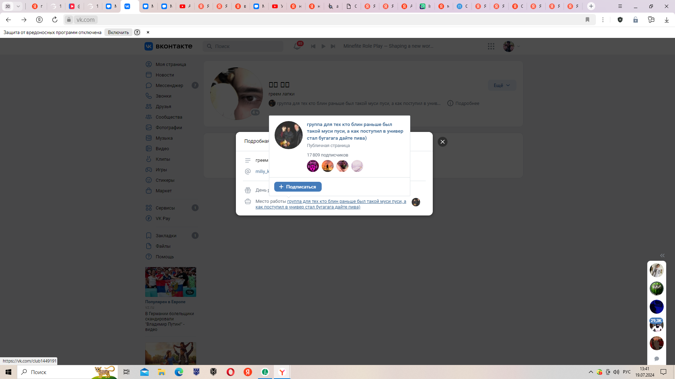Open the football fans ad thumbnail
The height and width of the screenshot is (379, 675).
tap(171, 282)
